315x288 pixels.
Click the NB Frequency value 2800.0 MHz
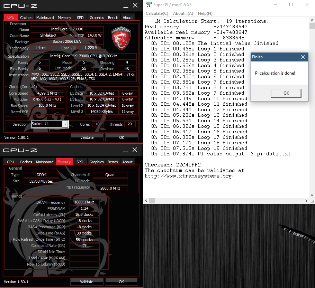coord(110,188)
